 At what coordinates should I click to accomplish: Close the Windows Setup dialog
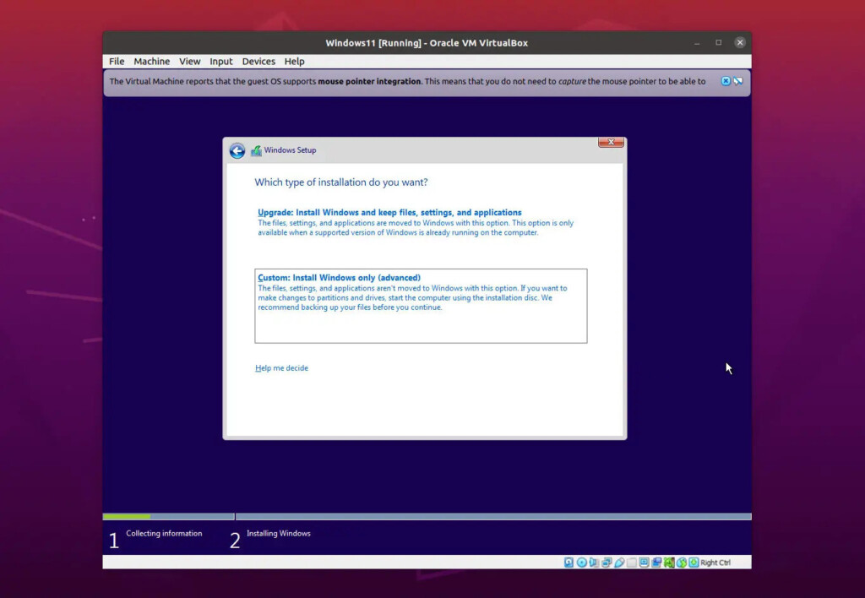(611, 143)
